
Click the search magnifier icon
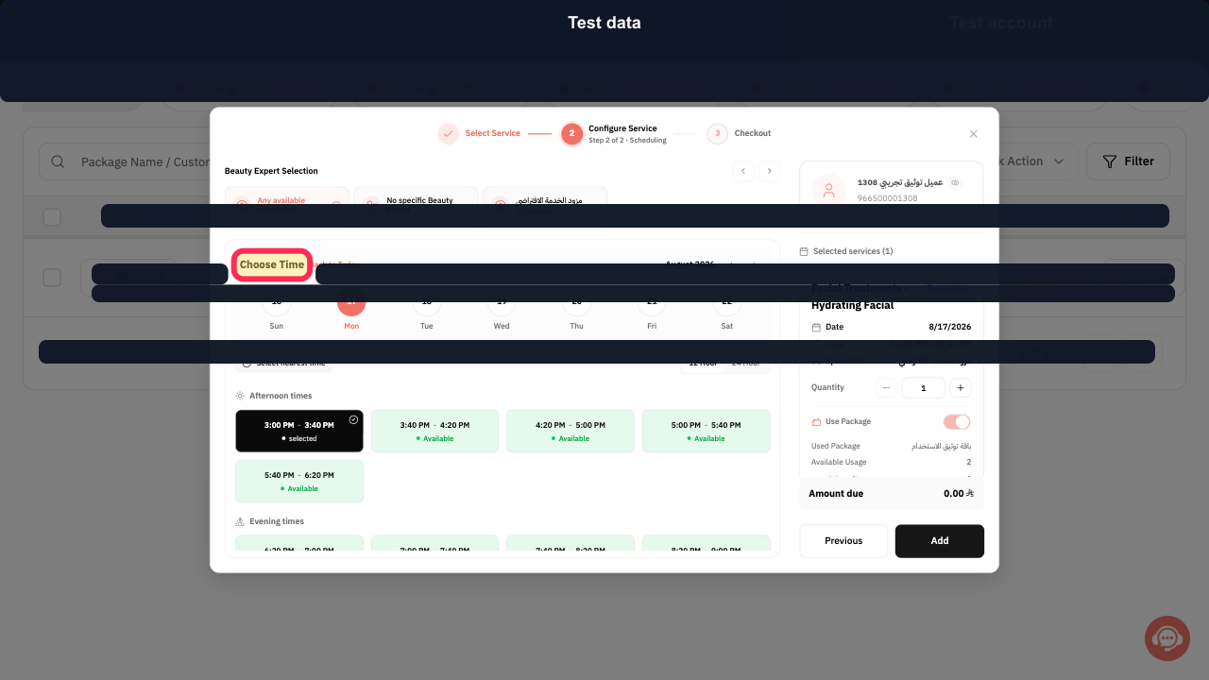coord(58,161)
